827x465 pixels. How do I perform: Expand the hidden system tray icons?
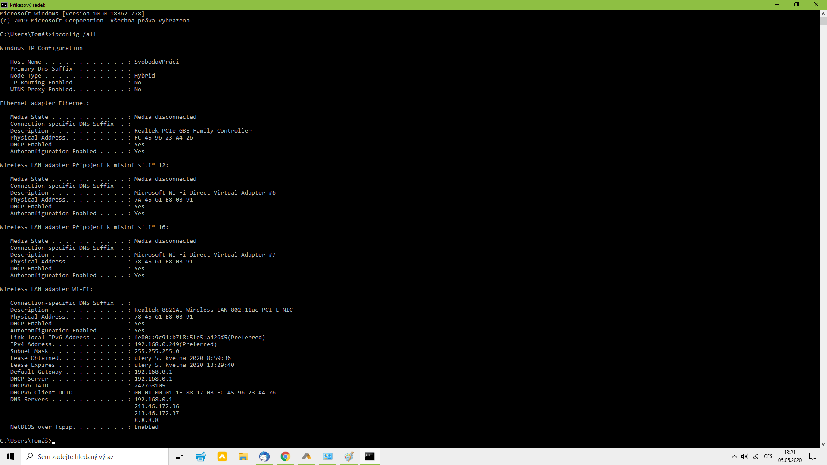[x=734, y=456]
